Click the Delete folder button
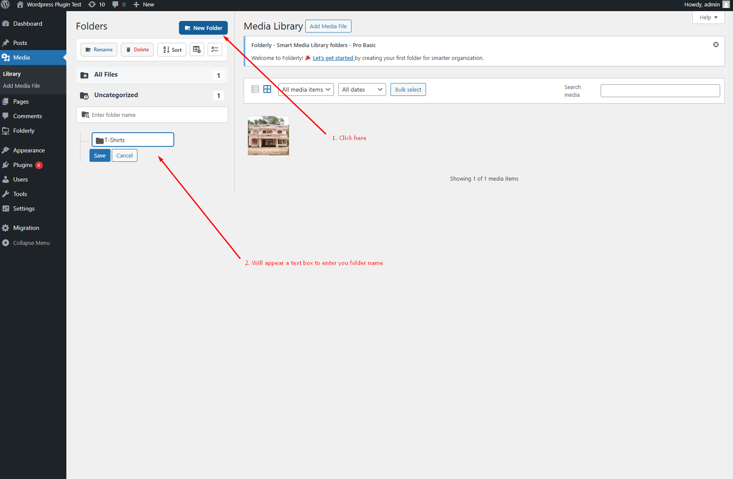The image size is (733, 479). click(137, 50)
